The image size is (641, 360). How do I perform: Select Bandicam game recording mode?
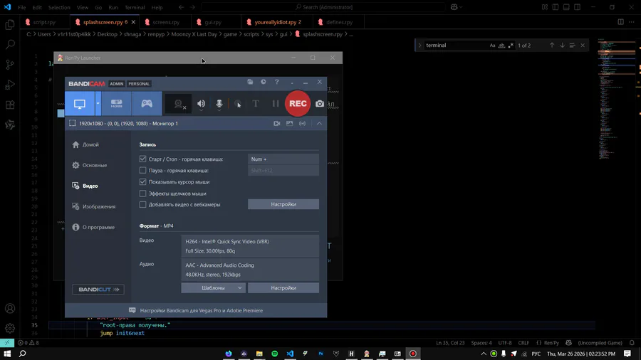pos(147,104)
